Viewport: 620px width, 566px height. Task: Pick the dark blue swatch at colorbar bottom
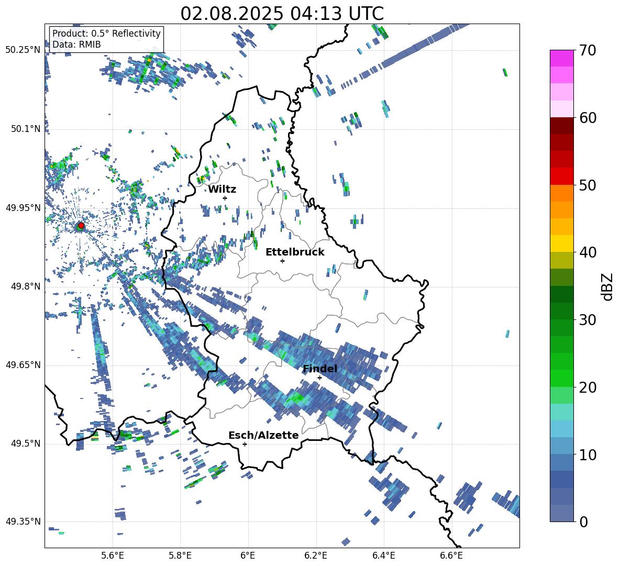click(562, 513)
